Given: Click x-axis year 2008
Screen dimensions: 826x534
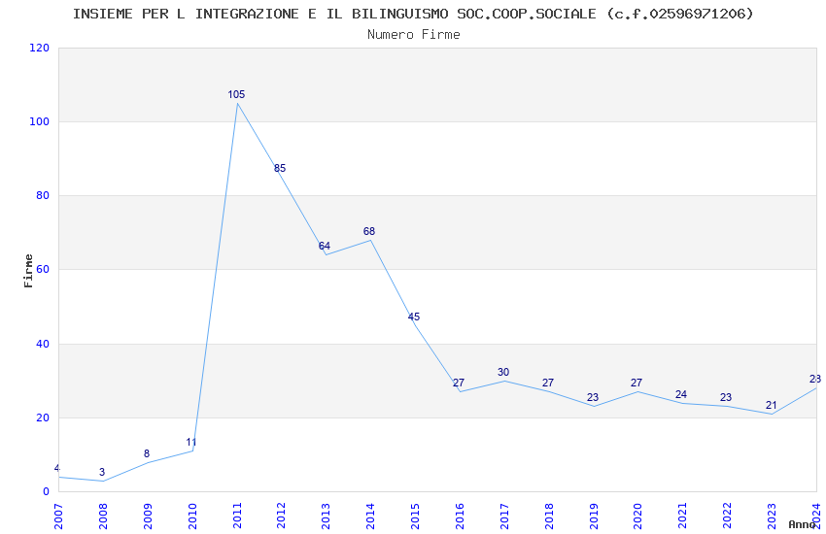Looking at the screenshot, I should tap(103, 517).
